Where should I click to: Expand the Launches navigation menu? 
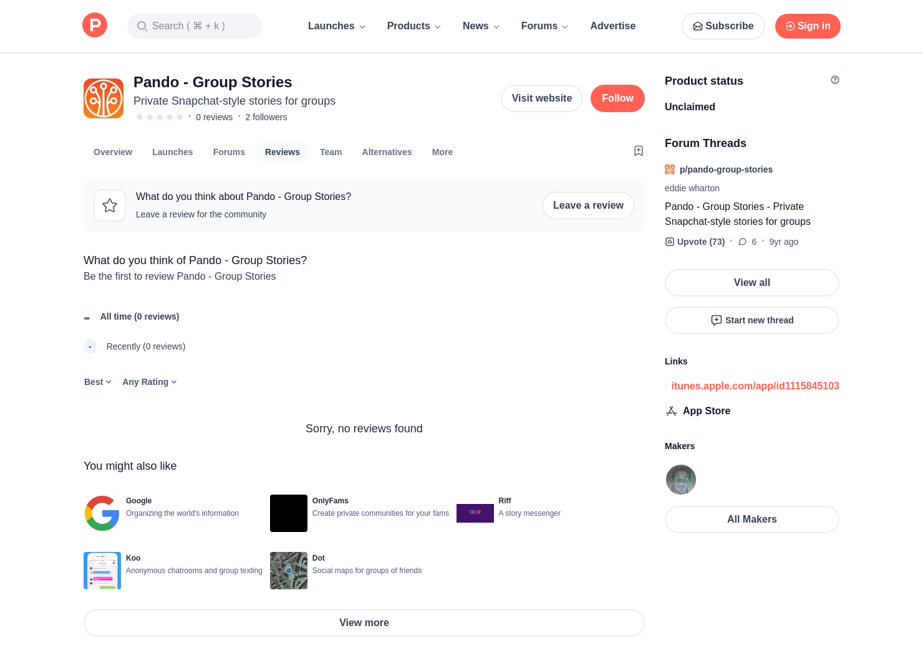[336, 26]
